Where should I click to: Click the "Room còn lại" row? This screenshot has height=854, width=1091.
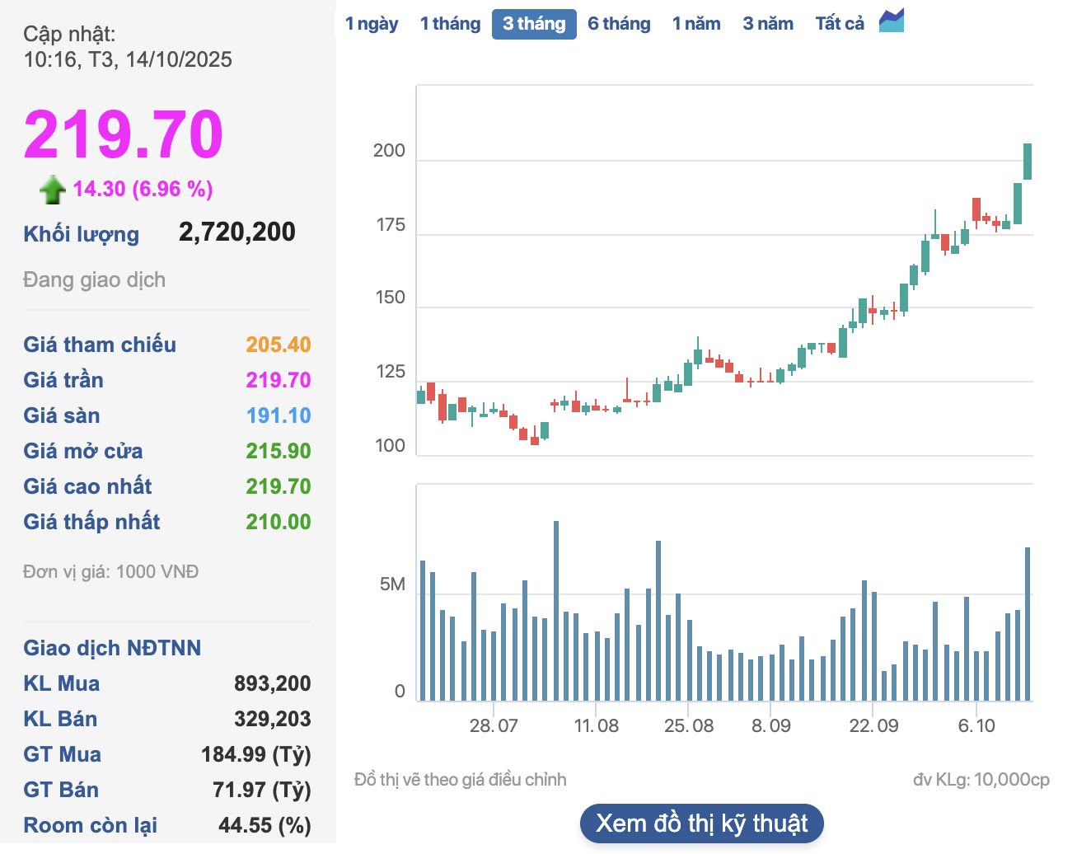click(x=91, y=825)
